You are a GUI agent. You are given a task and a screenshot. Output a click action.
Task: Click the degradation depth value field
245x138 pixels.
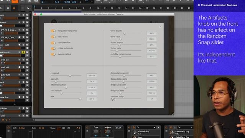[152, 76]
